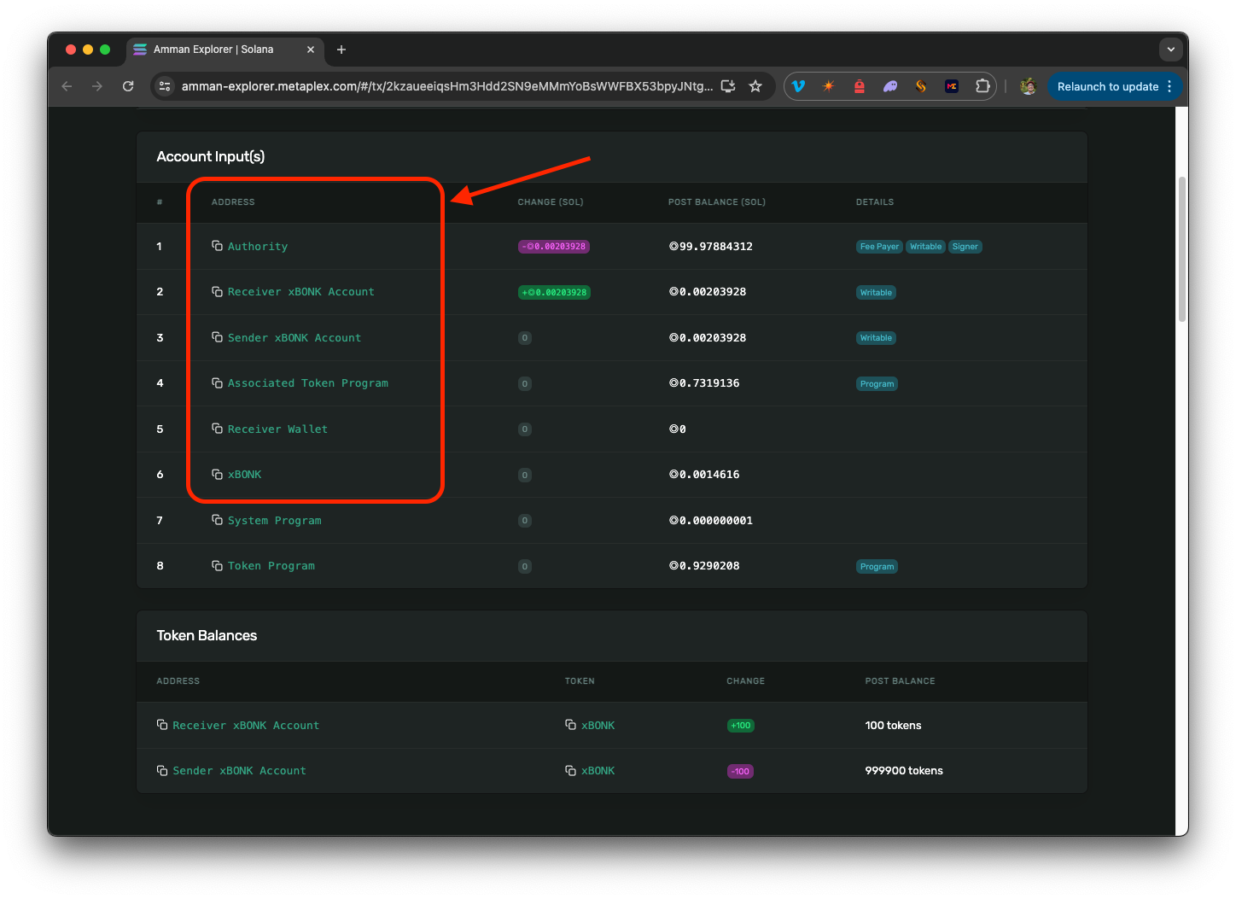
Task: Select the Amman Explorer tab
Action: click(x=213, y=50)
